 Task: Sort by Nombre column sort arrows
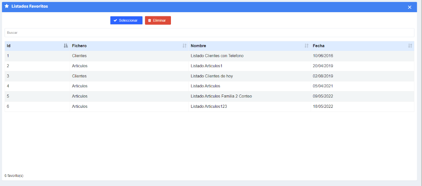(306, 46)
